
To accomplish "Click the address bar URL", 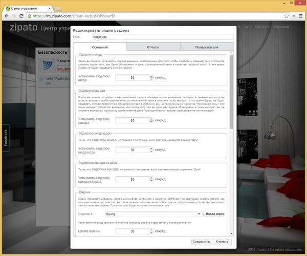I will (x=74, y=16).
